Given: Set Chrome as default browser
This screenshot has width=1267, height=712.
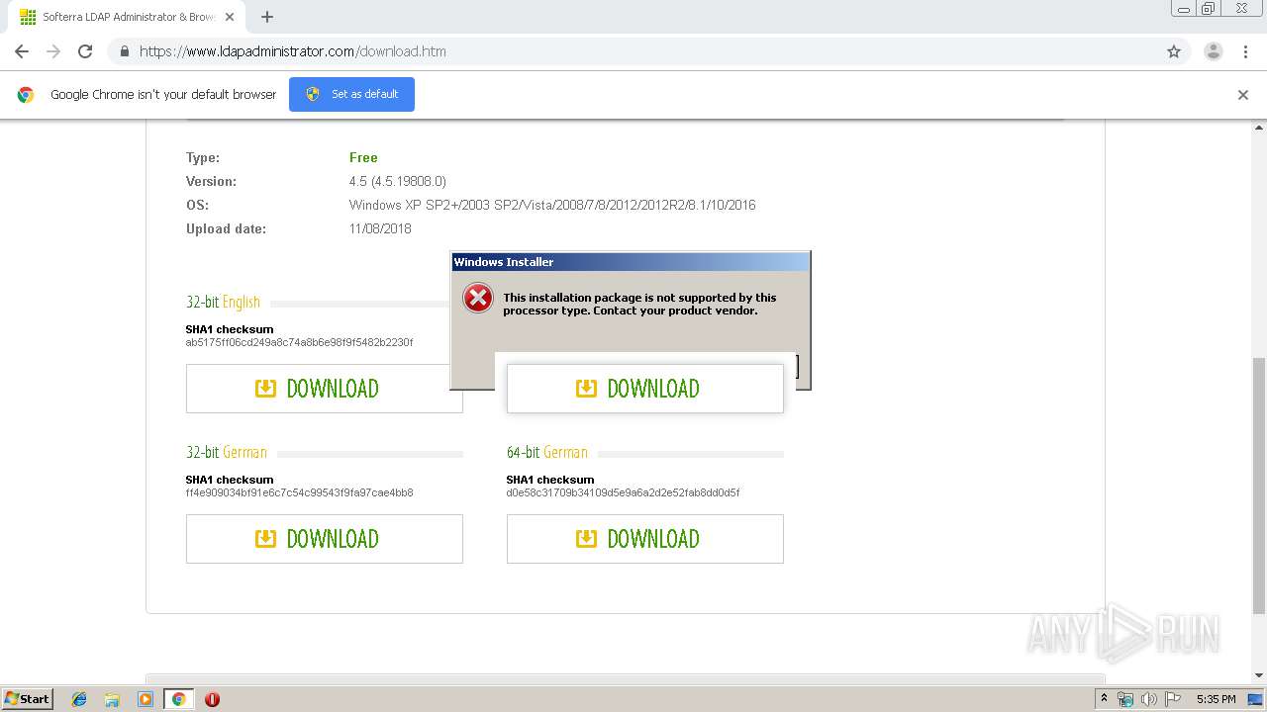Looking at the screenshot, I should (x=351, y=94).
